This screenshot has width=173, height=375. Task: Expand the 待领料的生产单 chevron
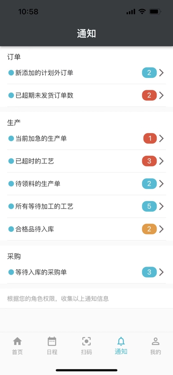click(x=162, y=184)
